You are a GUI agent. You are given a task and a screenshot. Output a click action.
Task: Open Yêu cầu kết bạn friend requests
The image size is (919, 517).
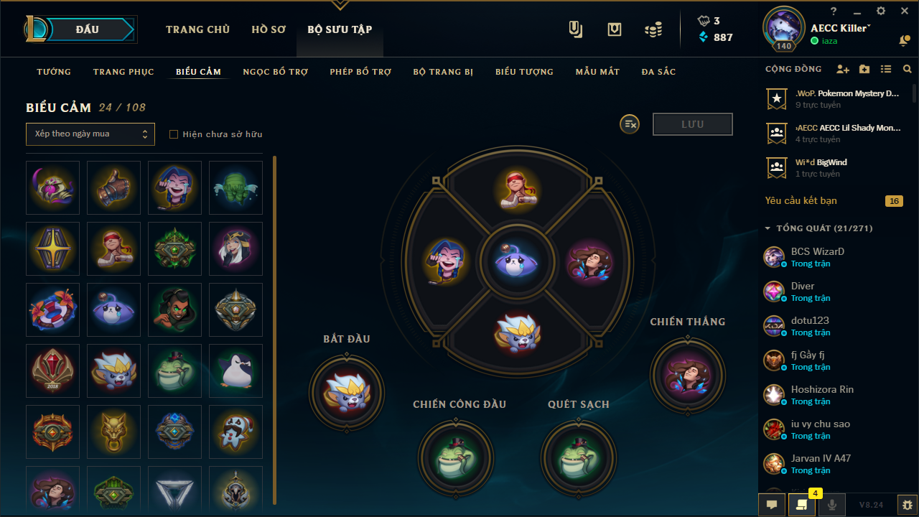[x=801, y=201]
